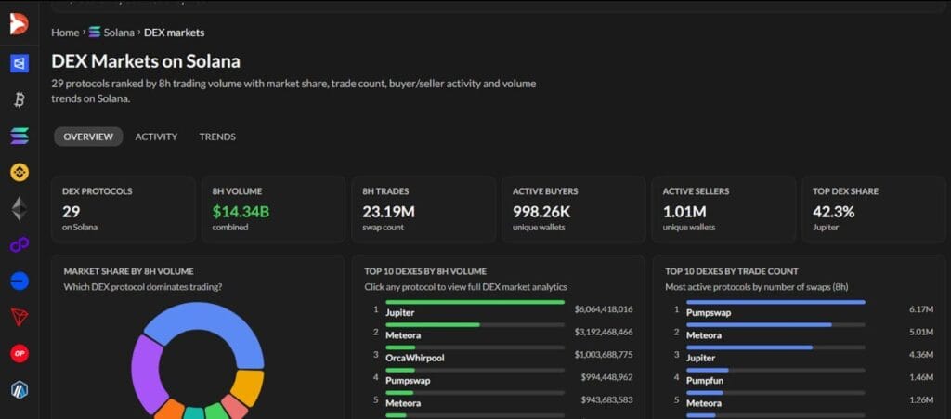Click Pumpswap's blue trade count bar

pyautogui.click(x=775, y=302)
